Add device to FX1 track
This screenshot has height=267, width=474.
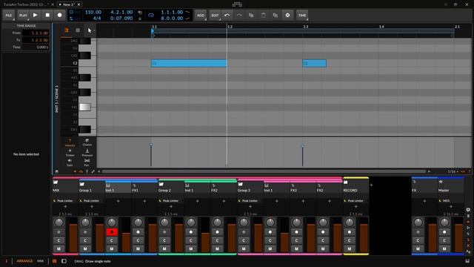coord(144,201)
